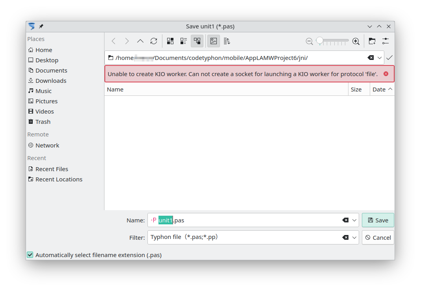Toggle the pin window icon in title bar
Viewport: 421px width, 291px height.
pyautogui.click(x=41, y=26)
